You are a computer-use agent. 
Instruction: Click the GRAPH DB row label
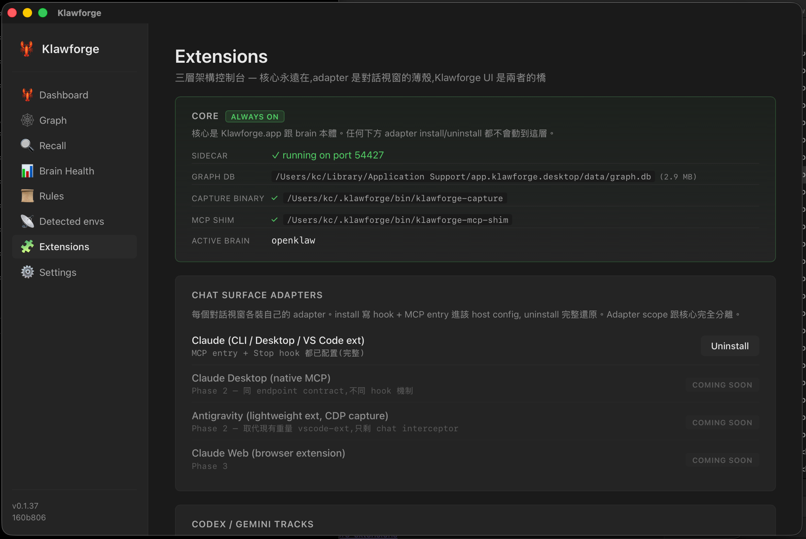click(213, 177)
